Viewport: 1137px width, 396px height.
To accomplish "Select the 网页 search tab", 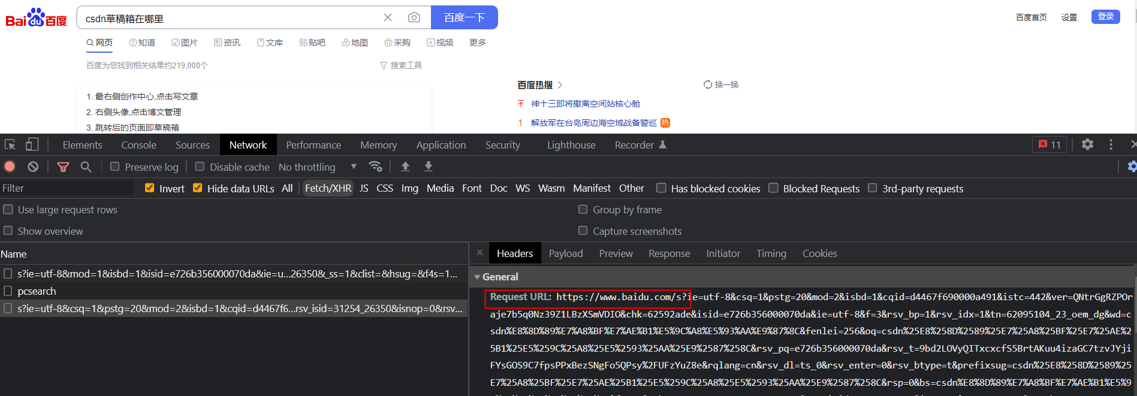I will pyautogui.click(x=99, y=43).
